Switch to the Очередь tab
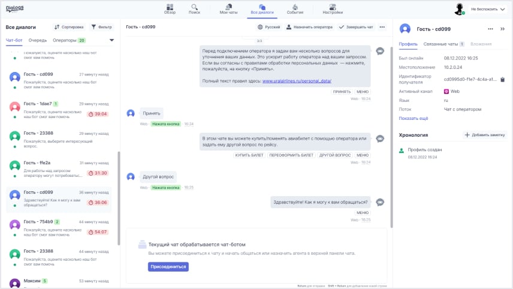This screenshot has height=289, width=513. click(x=38, y=40)
